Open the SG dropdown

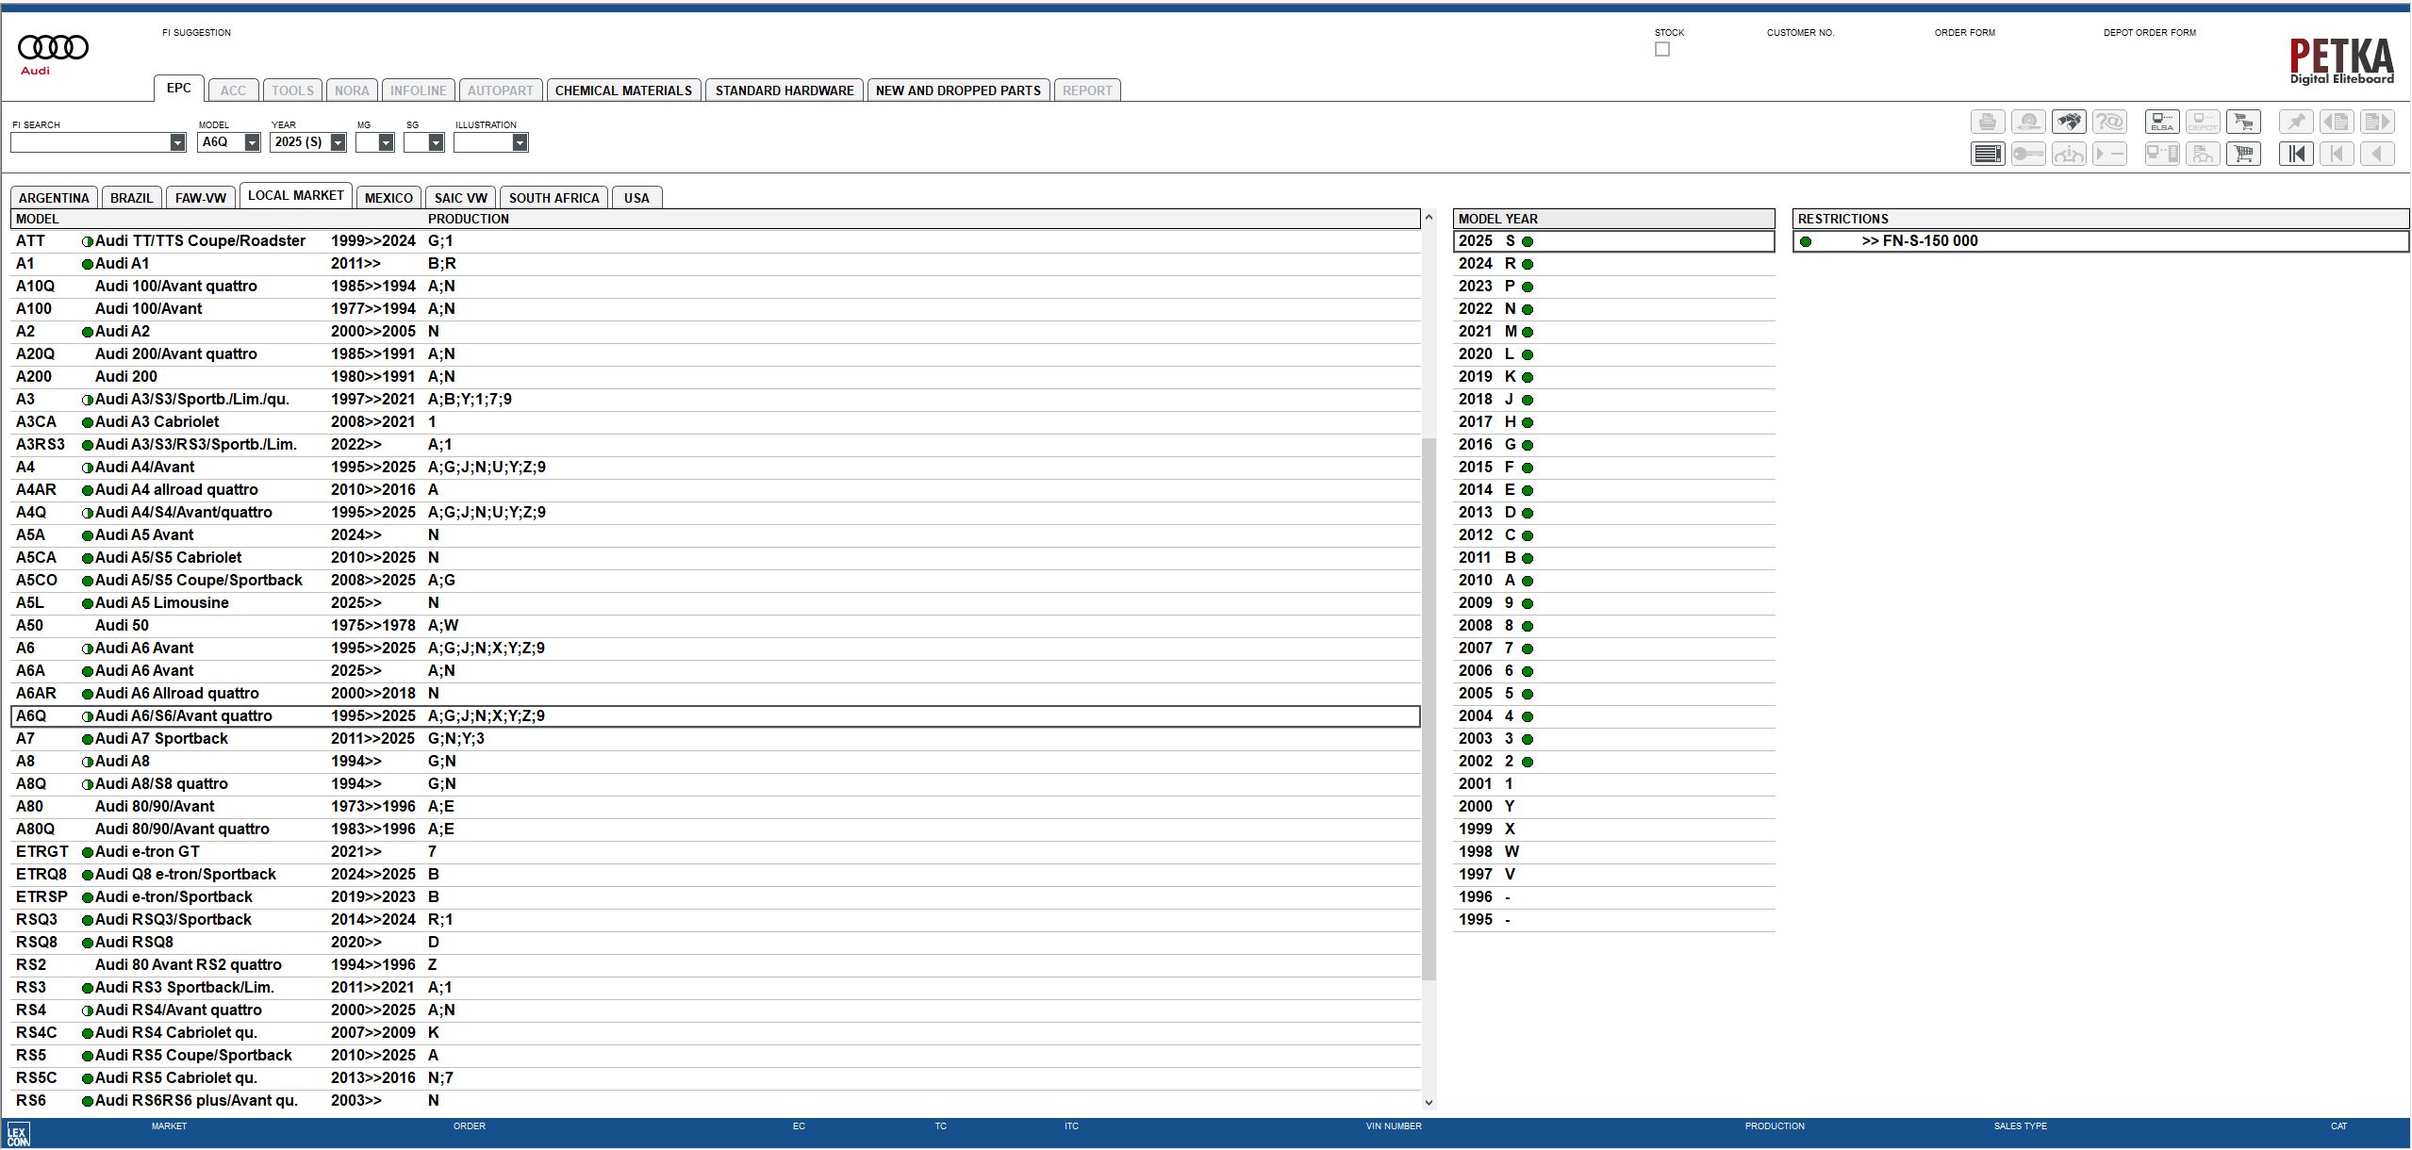pos(436,142)
